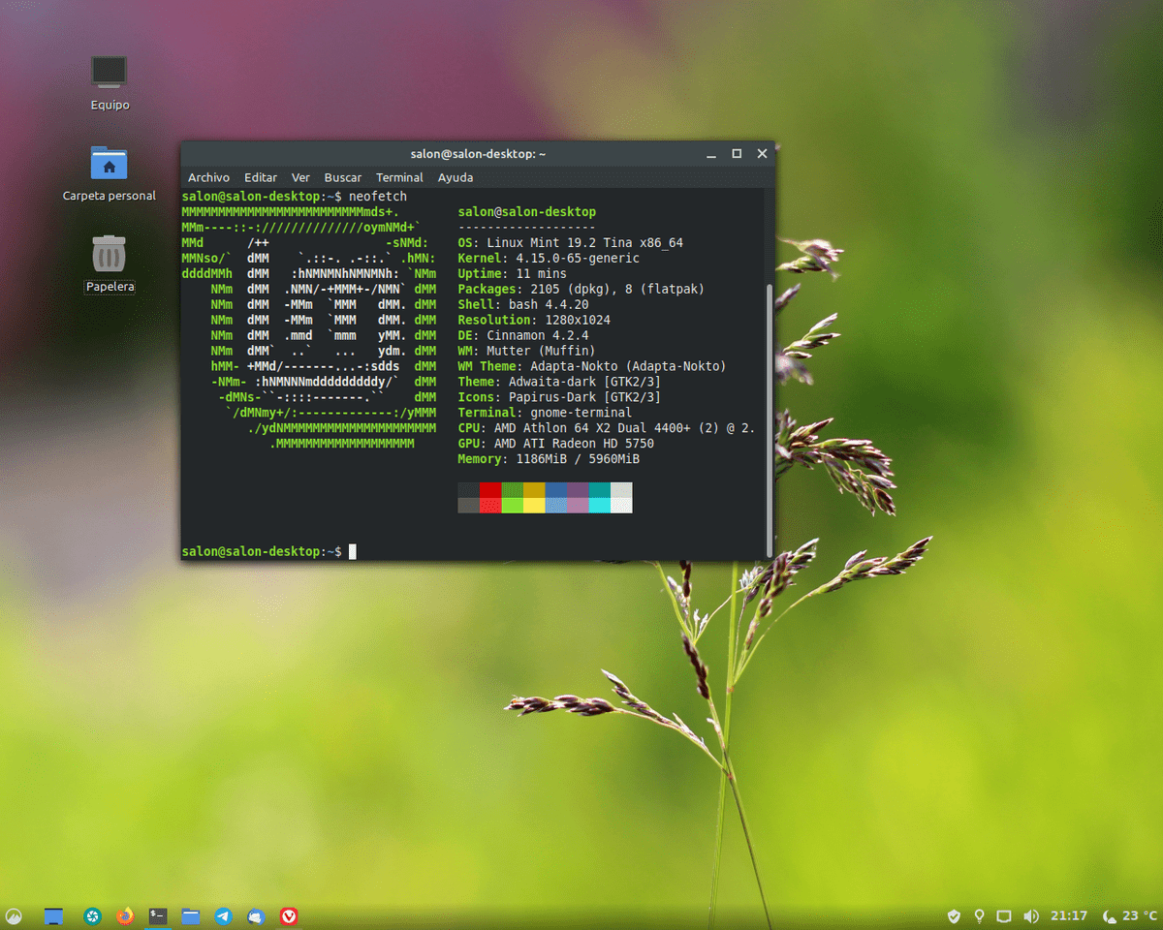This screenshot has width=1163, height=930.
Task: Open the update manager shield tray icon
Action: pyautogui.click(x=954, y=915)
